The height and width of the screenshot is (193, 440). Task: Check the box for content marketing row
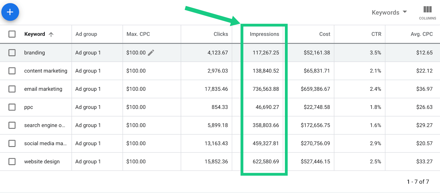coord(12,71)
